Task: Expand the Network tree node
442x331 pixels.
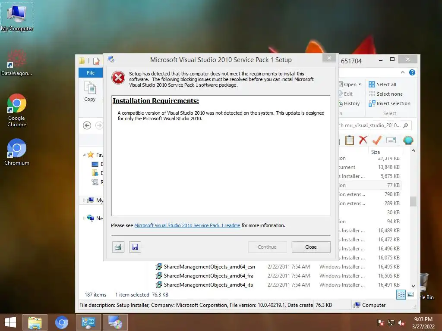Action: [84, 218]
